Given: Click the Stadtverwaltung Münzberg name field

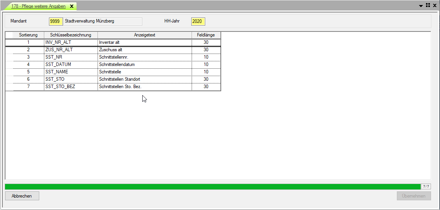Looking at the screenshot, I should click(x=103, y=21).
